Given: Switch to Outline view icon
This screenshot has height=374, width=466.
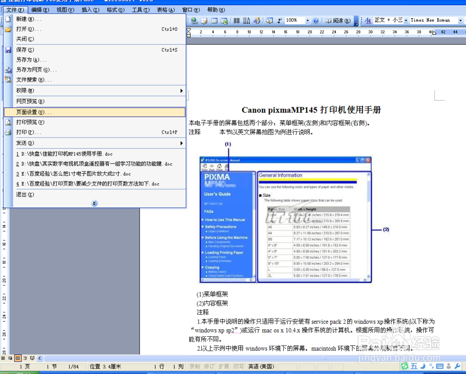Looking at the screenshot, I should (25, 358).
